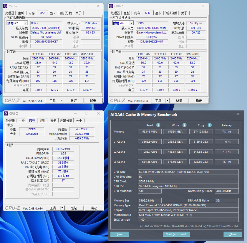Expand tools arrow in slot #4 CPU-Z window
The image size is (247, 243).
167,100
